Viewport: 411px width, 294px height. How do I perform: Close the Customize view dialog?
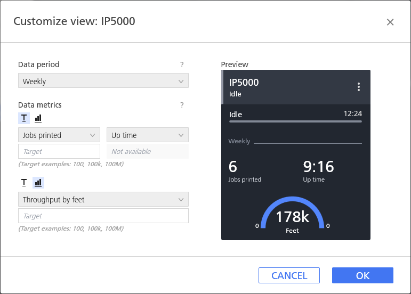pyautogui.click(x=390, y=22)
